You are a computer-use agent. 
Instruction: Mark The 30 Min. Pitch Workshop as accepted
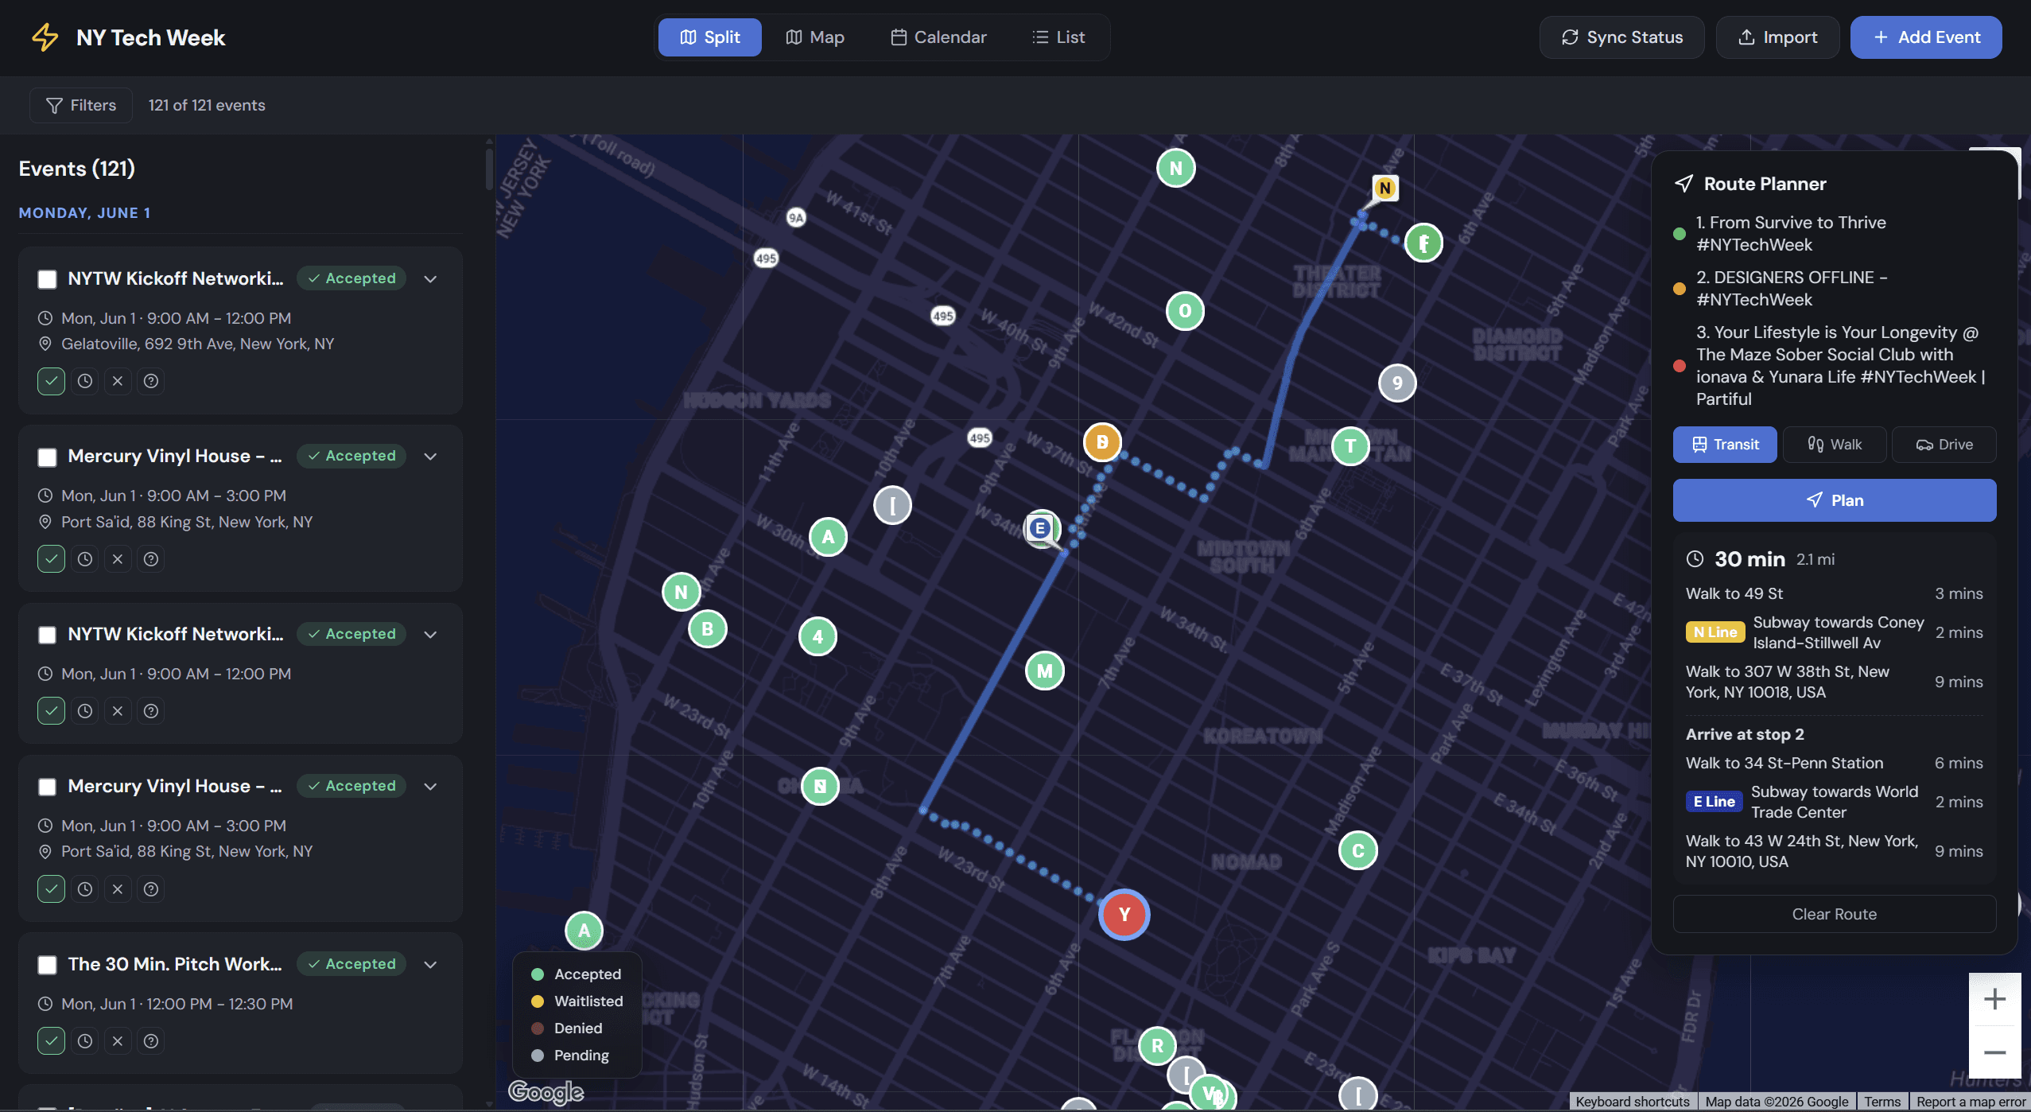[52, 1041]
